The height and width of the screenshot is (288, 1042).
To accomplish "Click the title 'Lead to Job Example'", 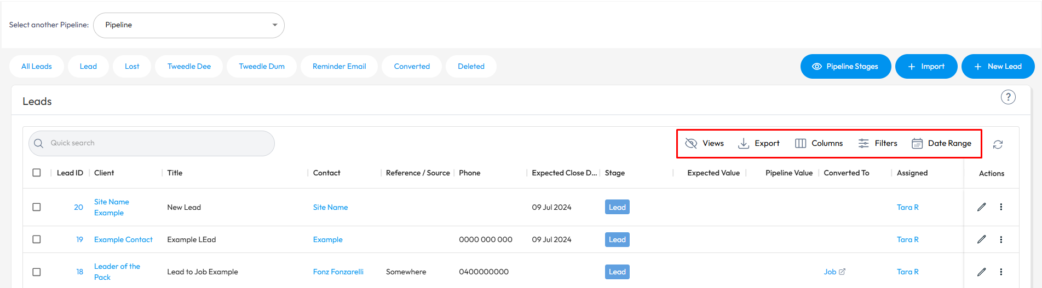I will click(x=203, y=272).
